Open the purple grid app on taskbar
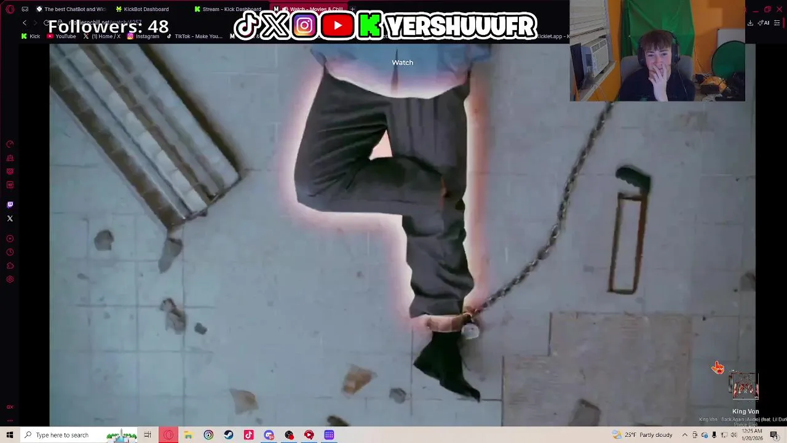The height and width of the screenshot is (443, 787). pyautogui.click(x=329, y=435)
